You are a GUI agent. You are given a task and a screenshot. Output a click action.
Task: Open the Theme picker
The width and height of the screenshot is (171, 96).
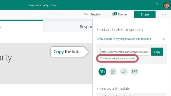click(119, 14)
